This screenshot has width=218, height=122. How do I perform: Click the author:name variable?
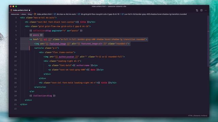83,65
